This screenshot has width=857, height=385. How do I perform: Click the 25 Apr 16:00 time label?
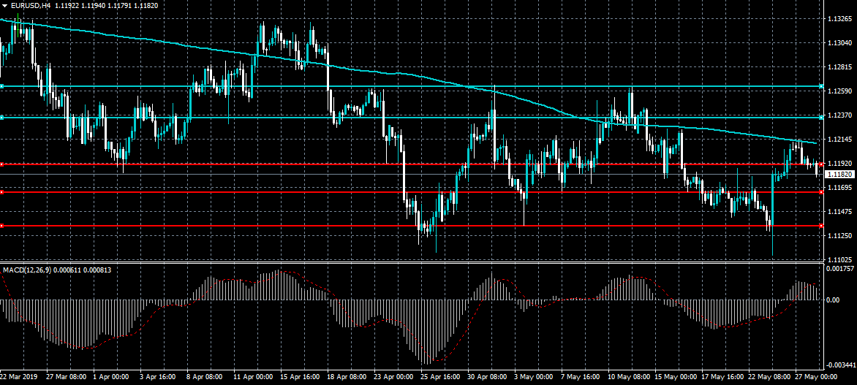[x=440, y=377]
